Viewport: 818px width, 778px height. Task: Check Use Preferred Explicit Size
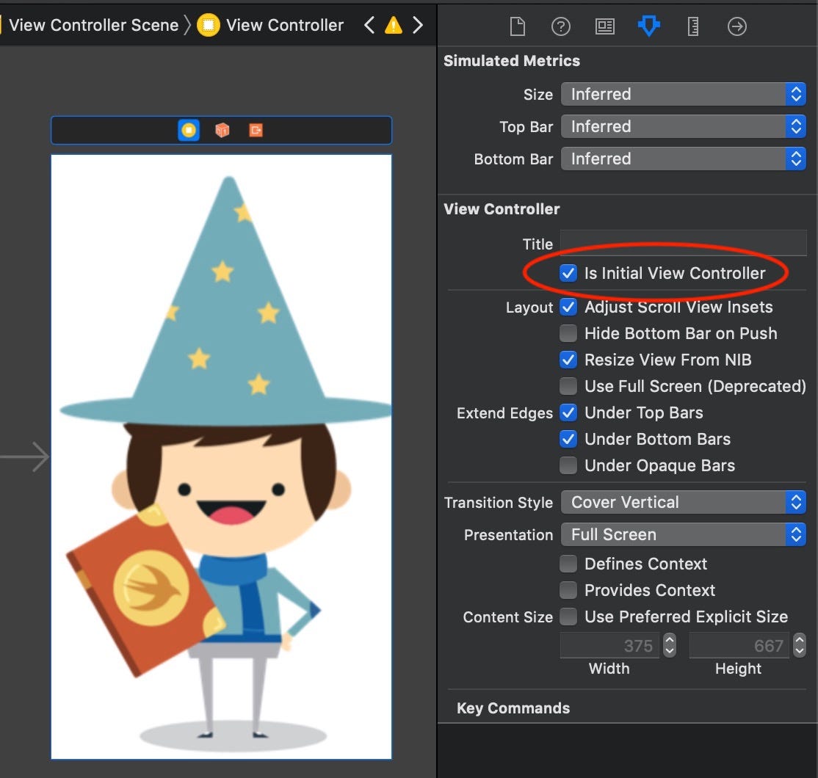pyautogui.click(x=568, y=617)
